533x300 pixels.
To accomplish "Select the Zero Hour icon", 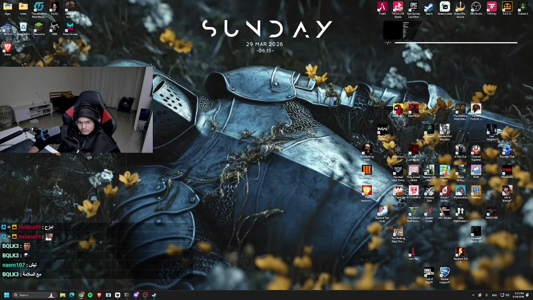I will (x=413, y=111).
